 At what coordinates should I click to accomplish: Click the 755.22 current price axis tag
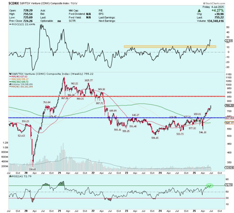click(229, 106)
